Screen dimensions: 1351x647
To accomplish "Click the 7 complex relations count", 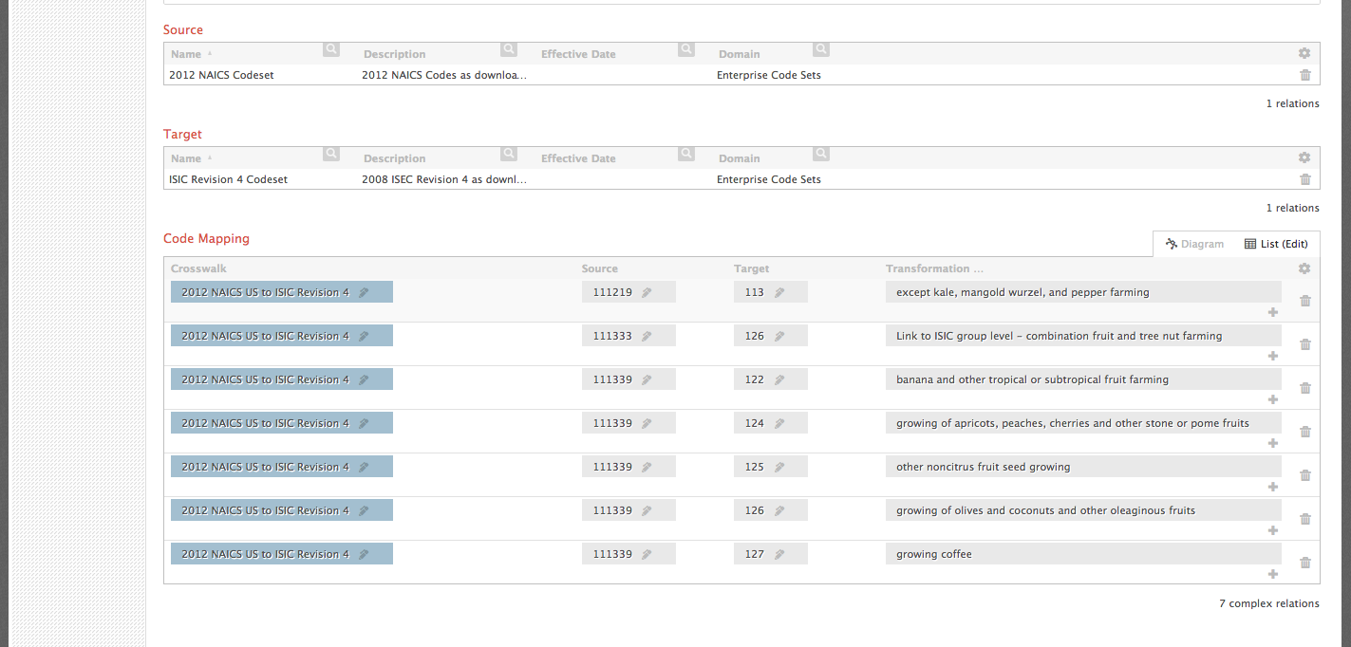I will pos(1269,603).
